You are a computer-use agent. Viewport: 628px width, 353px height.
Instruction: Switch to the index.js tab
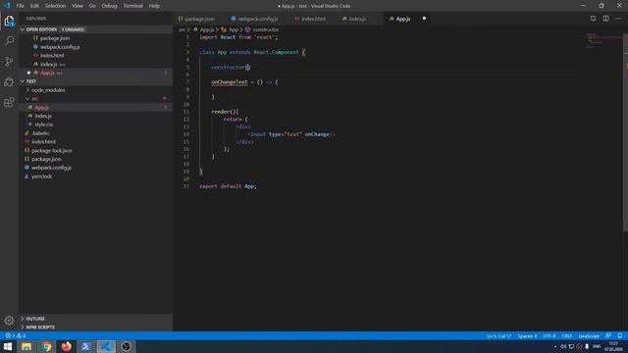(x=356, y=19)
